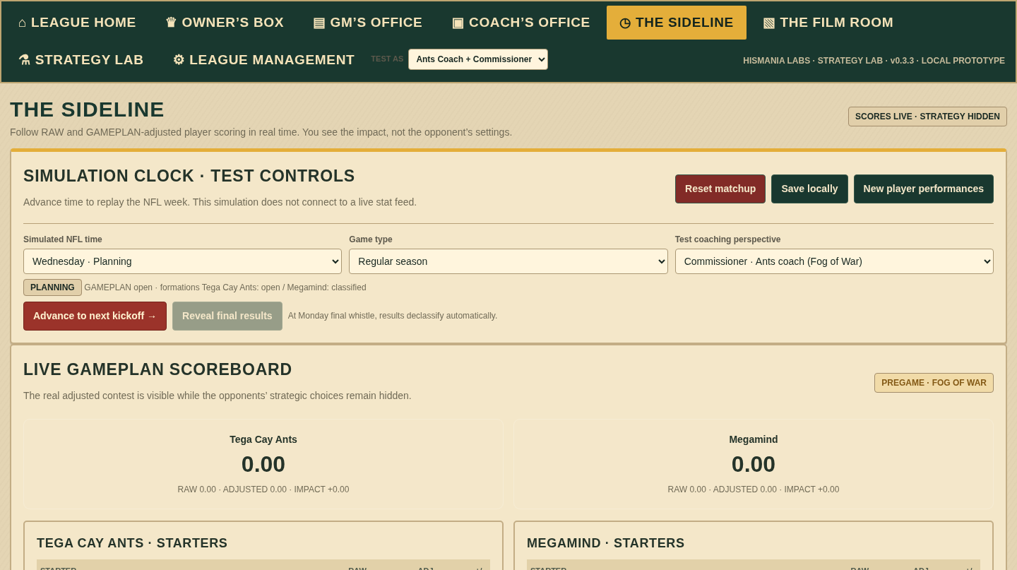Click the house icon beside League Home
The image size is (1017, 570).
coord(23,23)
